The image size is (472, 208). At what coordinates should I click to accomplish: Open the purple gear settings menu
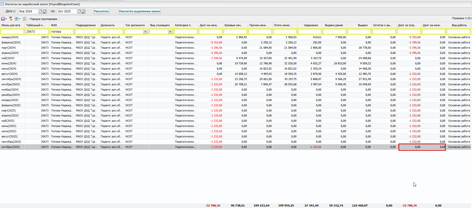[3, 19]
